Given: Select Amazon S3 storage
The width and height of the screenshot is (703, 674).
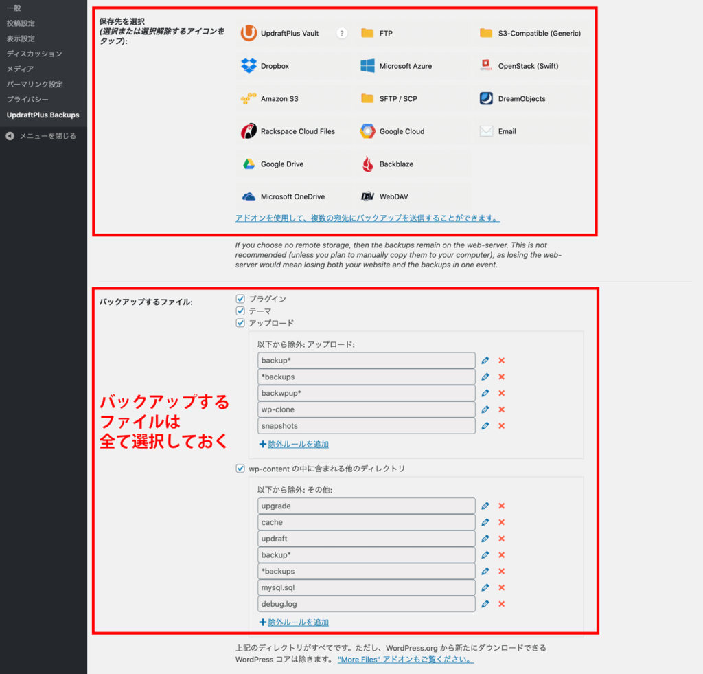Looking at the screenshot, I should coord(294,99).
